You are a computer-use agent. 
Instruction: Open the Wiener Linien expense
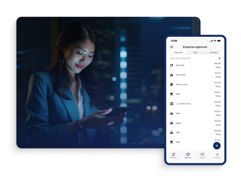pos(195,84)
